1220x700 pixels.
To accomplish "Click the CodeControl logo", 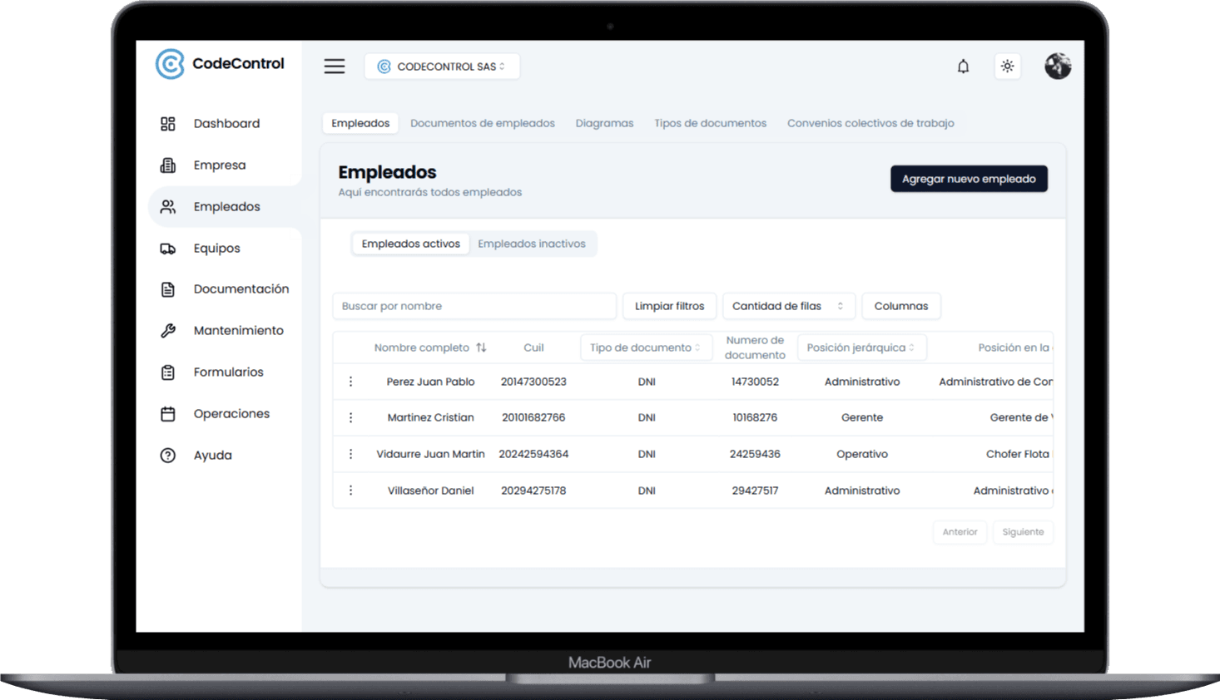I will click(x=220, y=64).
